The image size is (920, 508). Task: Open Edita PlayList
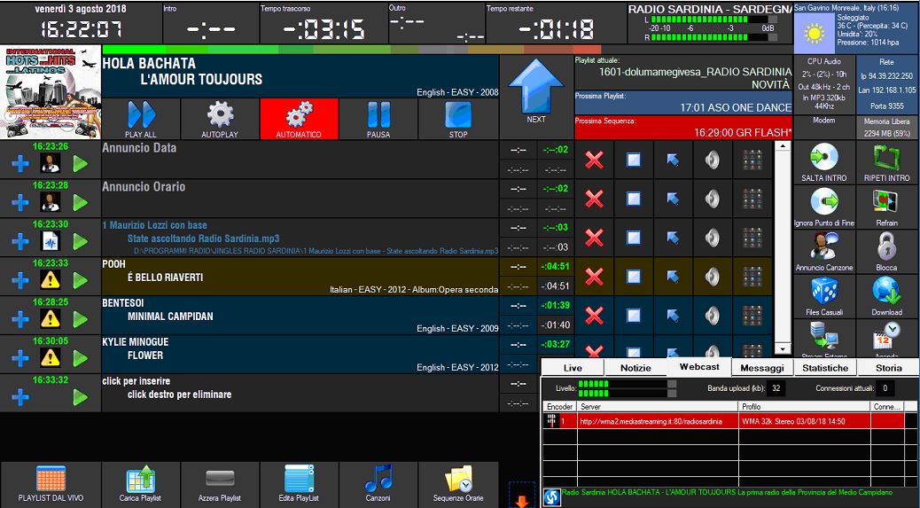pyautogui.click(x=300, y=484)
